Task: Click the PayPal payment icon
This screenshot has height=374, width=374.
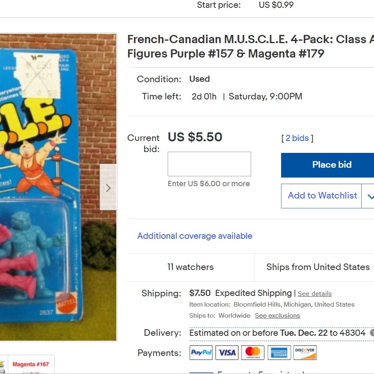Action: click(x=201, y=352)
